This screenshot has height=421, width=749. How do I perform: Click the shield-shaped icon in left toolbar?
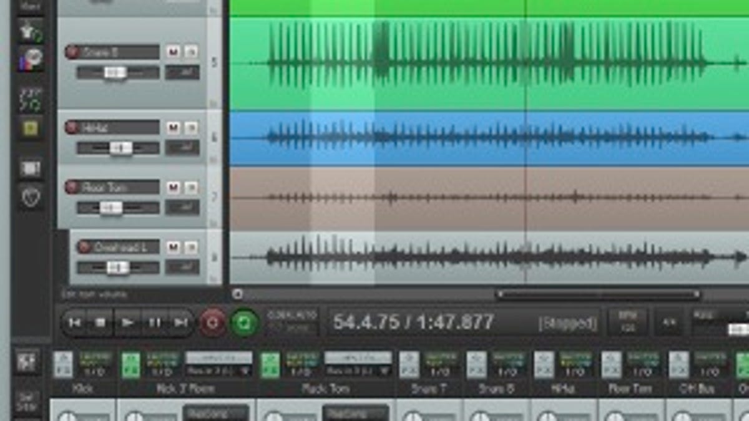coord(31,198)
